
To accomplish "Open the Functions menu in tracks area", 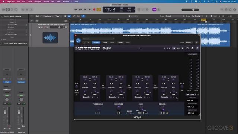I will pos(48,16).
